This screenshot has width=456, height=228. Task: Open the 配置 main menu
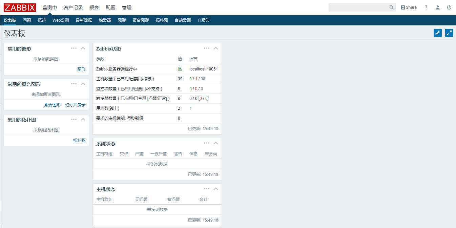110,7
